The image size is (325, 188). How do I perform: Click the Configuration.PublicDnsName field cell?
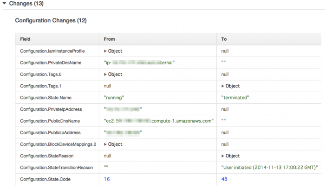pyautogui.click(x=57, y=121)
